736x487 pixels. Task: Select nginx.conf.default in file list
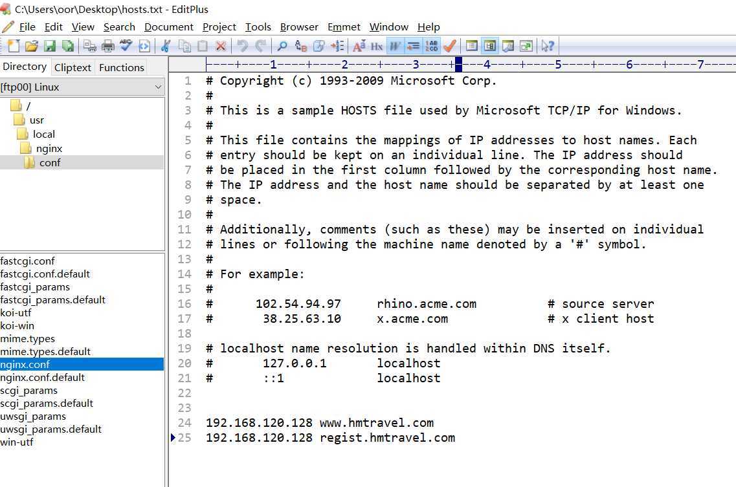click(x=42, y=378)
